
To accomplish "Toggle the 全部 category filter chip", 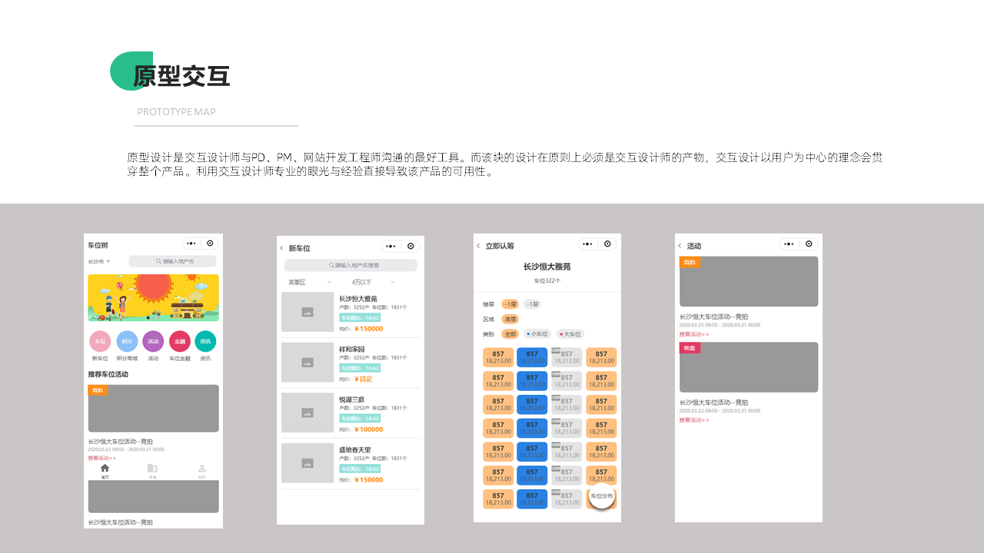I will click(510, 334).
